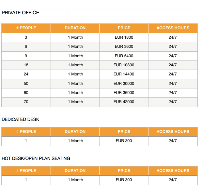
Task: Click PRICE header in Private Office table
Action: click(124, 28)
